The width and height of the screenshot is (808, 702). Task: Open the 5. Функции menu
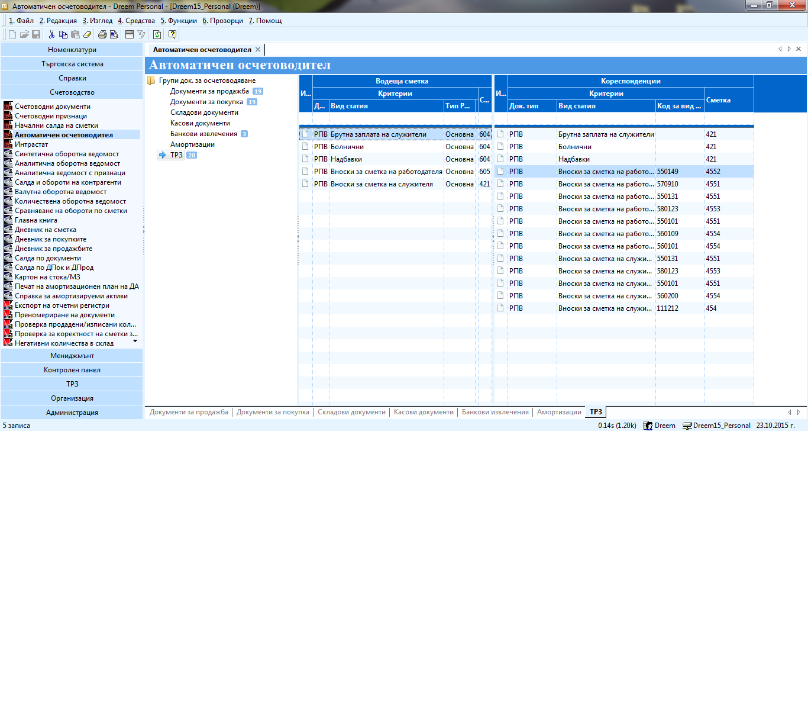coord(179,21)
